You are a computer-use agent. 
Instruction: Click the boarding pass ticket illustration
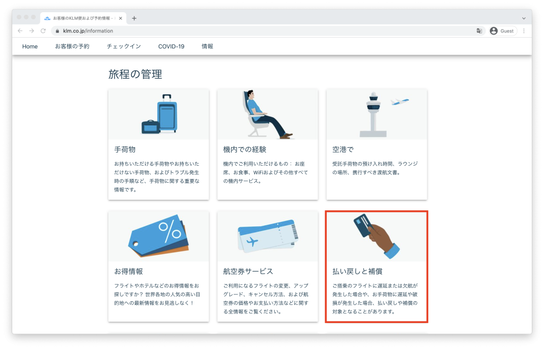[268, 236]
